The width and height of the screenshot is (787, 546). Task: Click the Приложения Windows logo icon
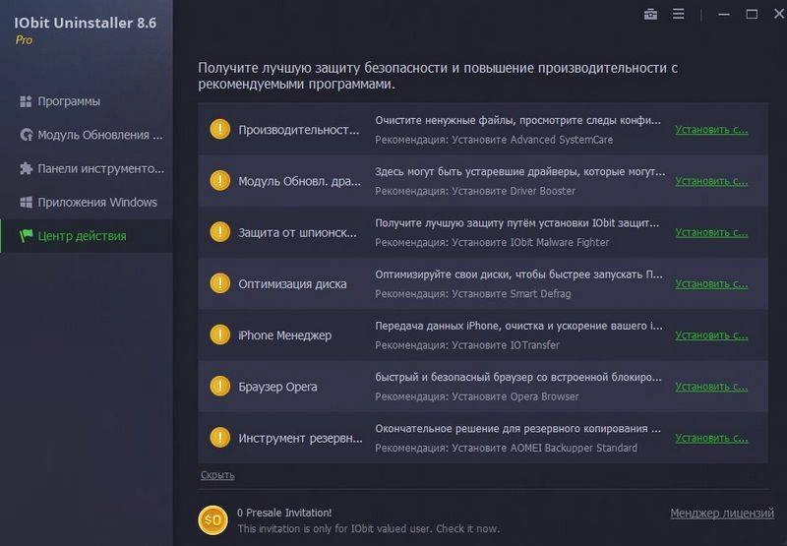pyautogui.click(x=27, y=203)
